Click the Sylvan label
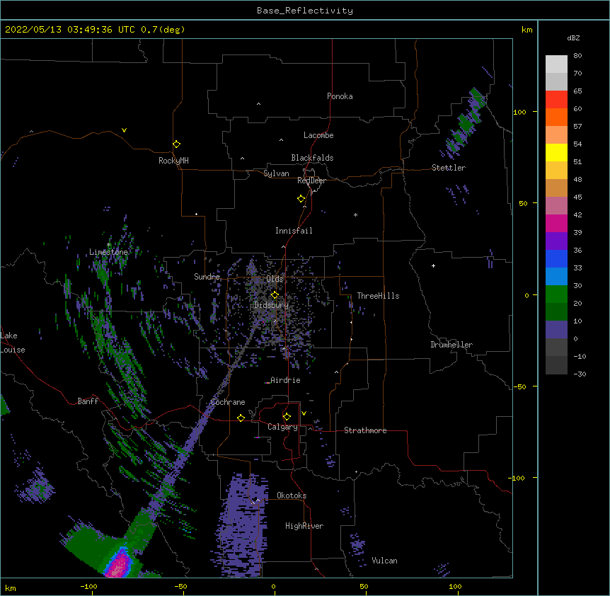Screen dimensions: 610x596 pyautogui.click(x=276, y=173)
